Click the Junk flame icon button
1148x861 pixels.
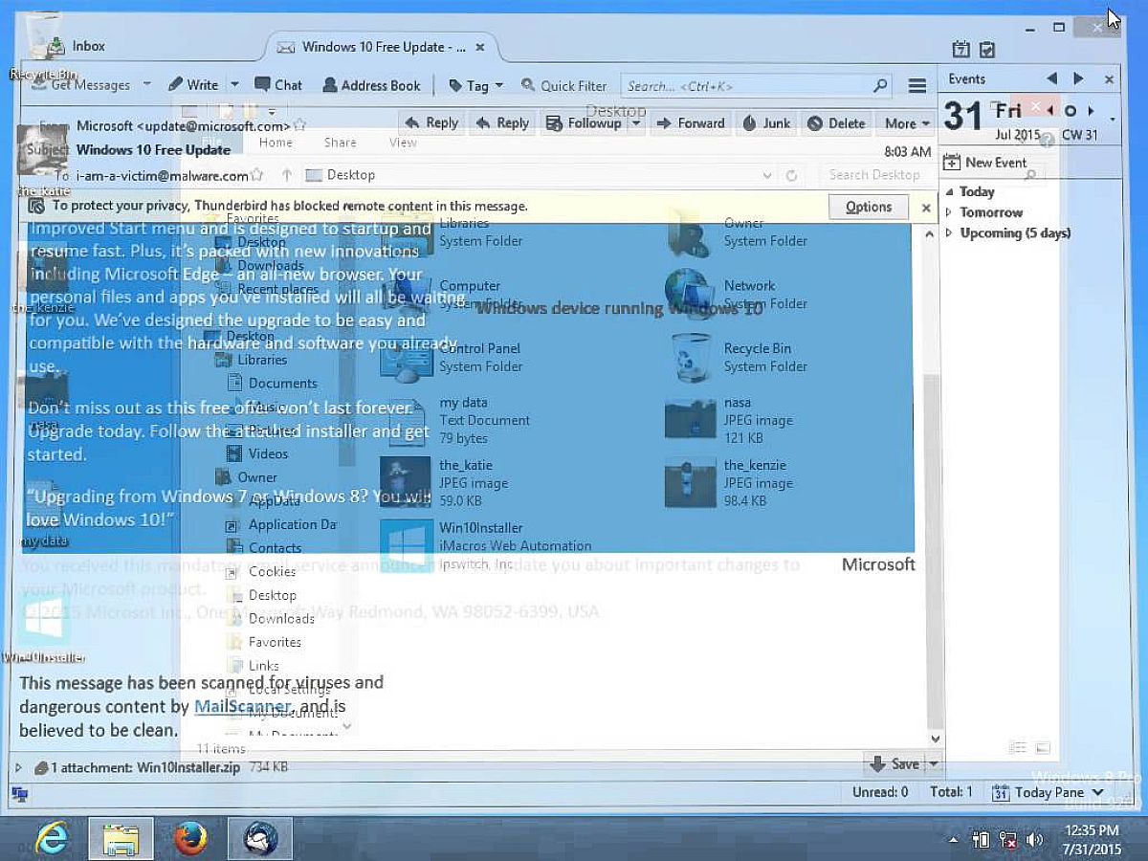(x=767, y=123)
